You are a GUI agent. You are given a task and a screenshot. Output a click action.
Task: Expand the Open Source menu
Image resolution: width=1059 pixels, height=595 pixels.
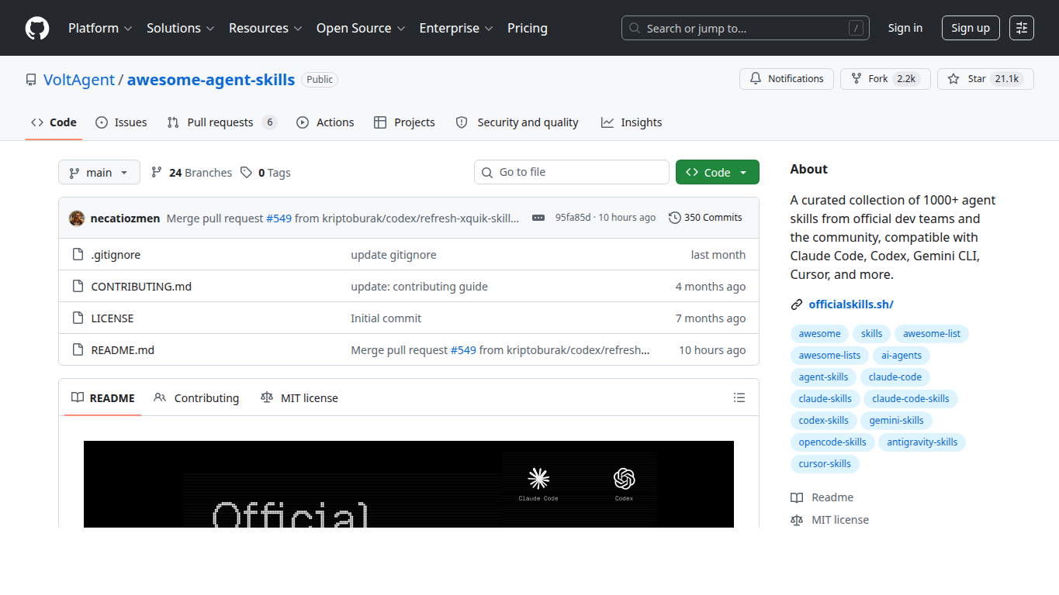click(361, 28)
